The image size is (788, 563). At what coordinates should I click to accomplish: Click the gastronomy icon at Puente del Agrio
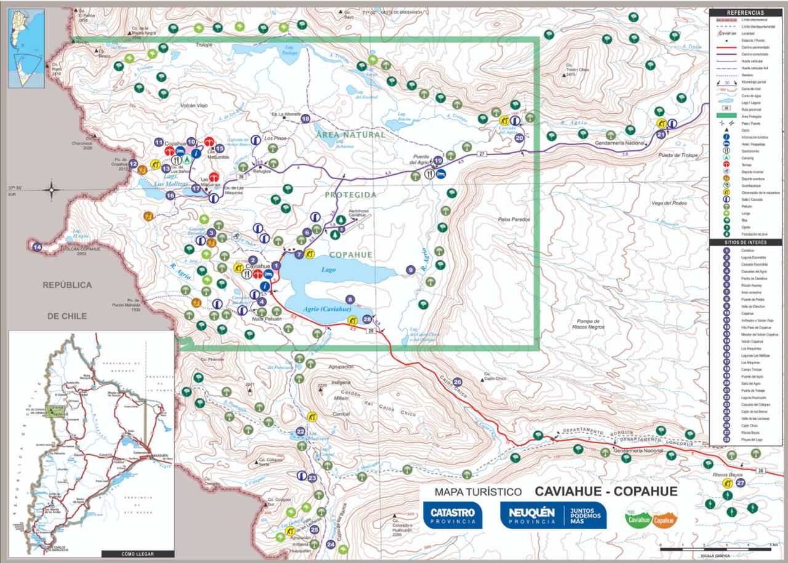pyautogui.click(x=430, y=174)
